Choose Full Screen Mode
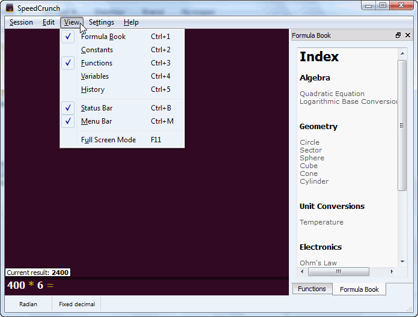Screen dimensions: 418x317 pyautogui.click(x=122, y=140)
